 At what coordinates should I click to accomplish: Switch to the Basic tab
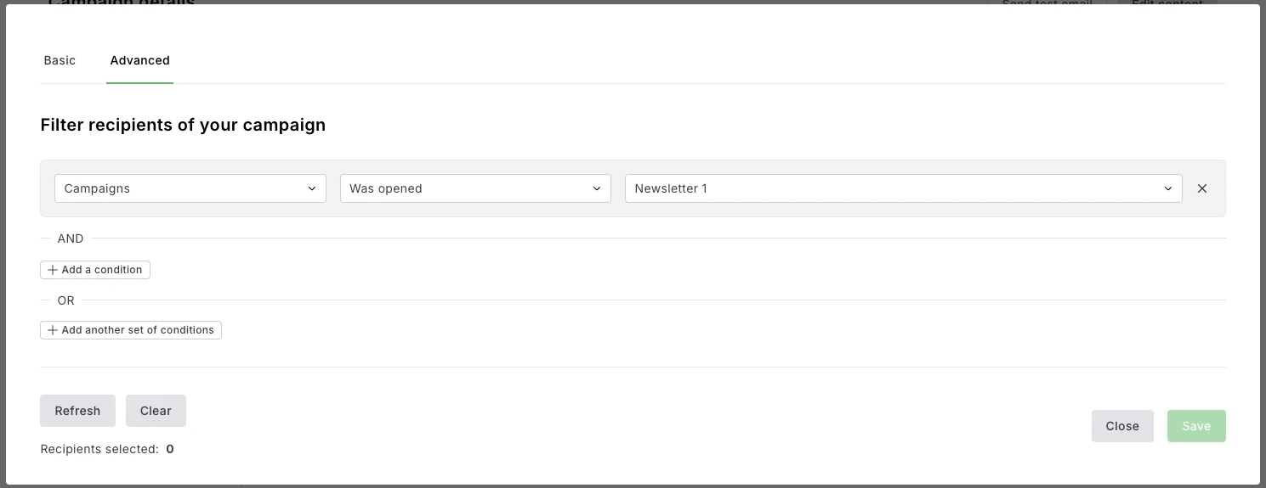point(60,60)
